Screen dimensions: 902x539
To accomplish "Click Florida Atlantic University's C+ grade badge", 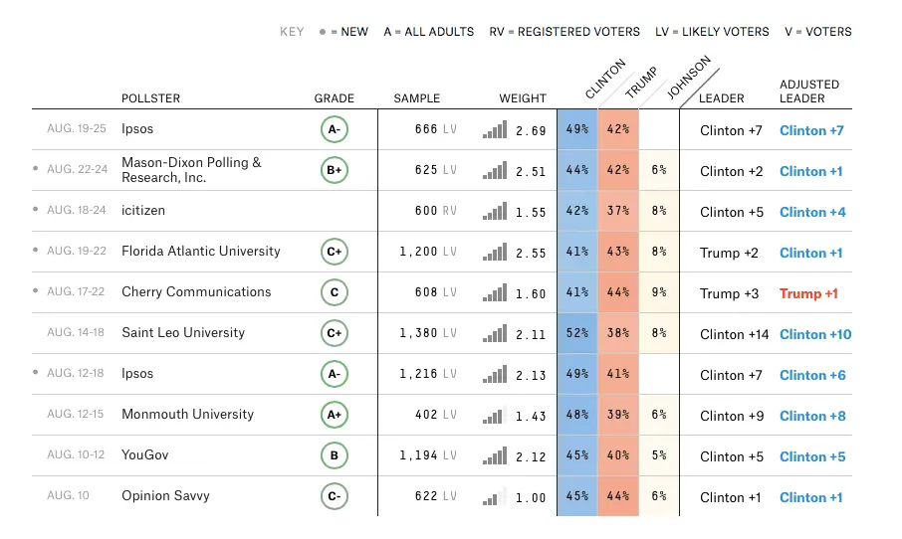I will [x=334, y=253].
